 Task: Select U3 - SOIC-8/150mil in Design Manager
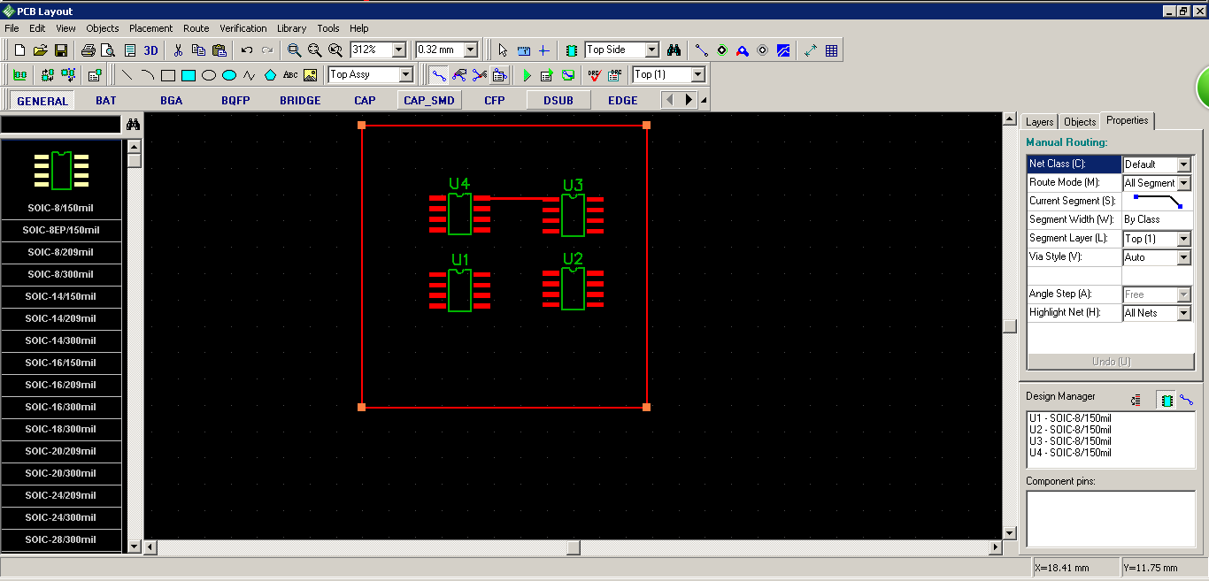(x=1069, y=441)
